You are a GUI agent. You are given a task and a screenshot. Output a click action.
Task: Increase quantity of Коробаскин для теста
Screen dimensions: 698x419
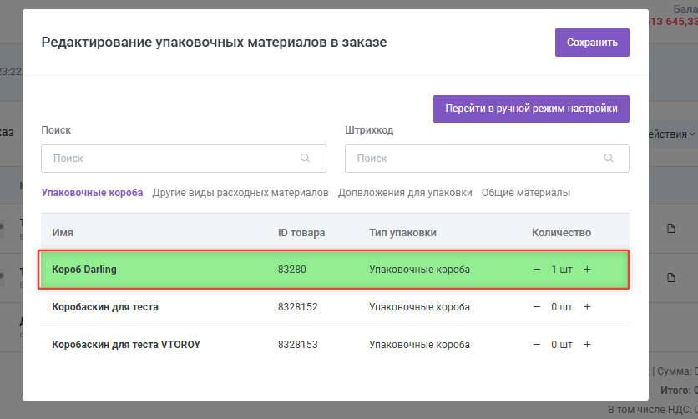[x=587, y=307]
